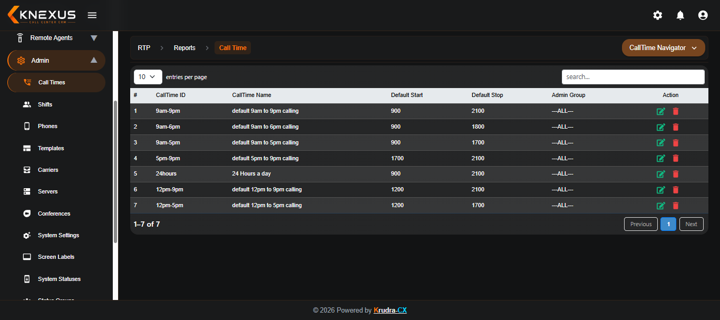Go to Reports in the breadcrumb
Viewport: 720px width, 320px height.
pos(184,48)
